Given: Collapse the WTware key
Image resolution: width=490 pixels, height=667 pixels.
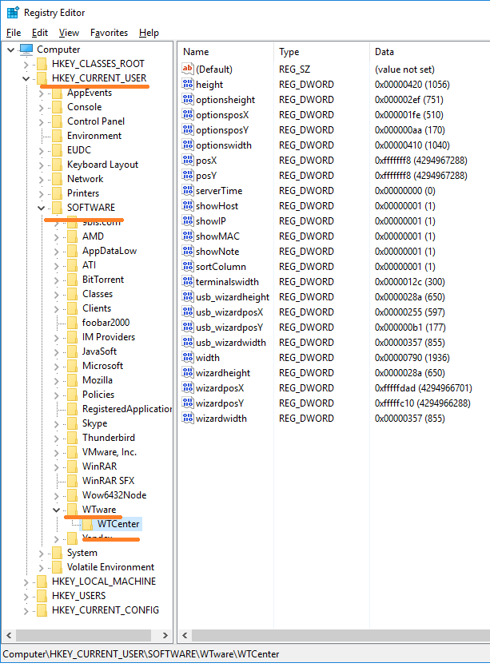Looking at the screenshot, I should (x=57, y=510).
